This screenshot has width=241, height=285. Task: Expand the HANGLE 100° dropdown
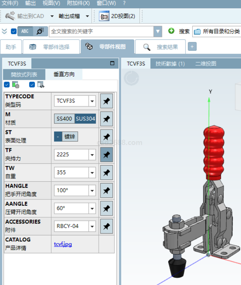tap(92, 191)
